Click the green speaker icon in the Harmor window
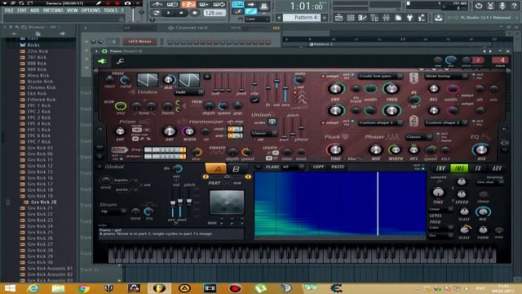Image resolution: width=522 pixels, height=294 pixels. coord(102,61)
